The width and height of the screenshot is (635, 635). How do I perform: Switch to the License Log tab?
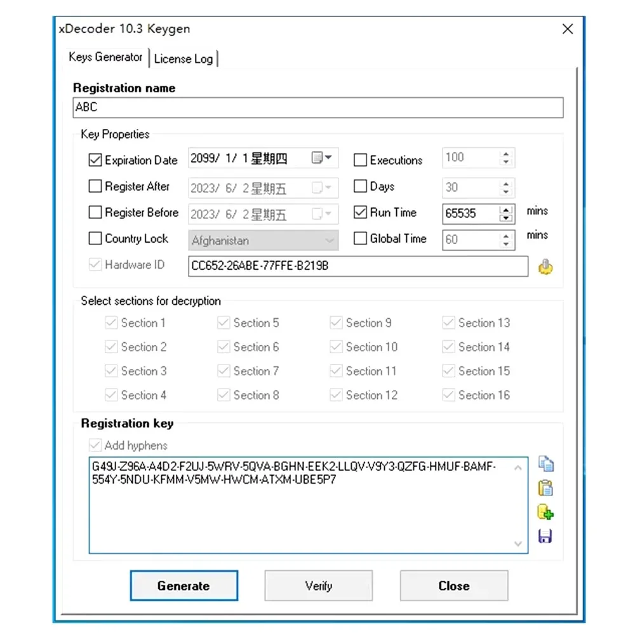[184, 59]
